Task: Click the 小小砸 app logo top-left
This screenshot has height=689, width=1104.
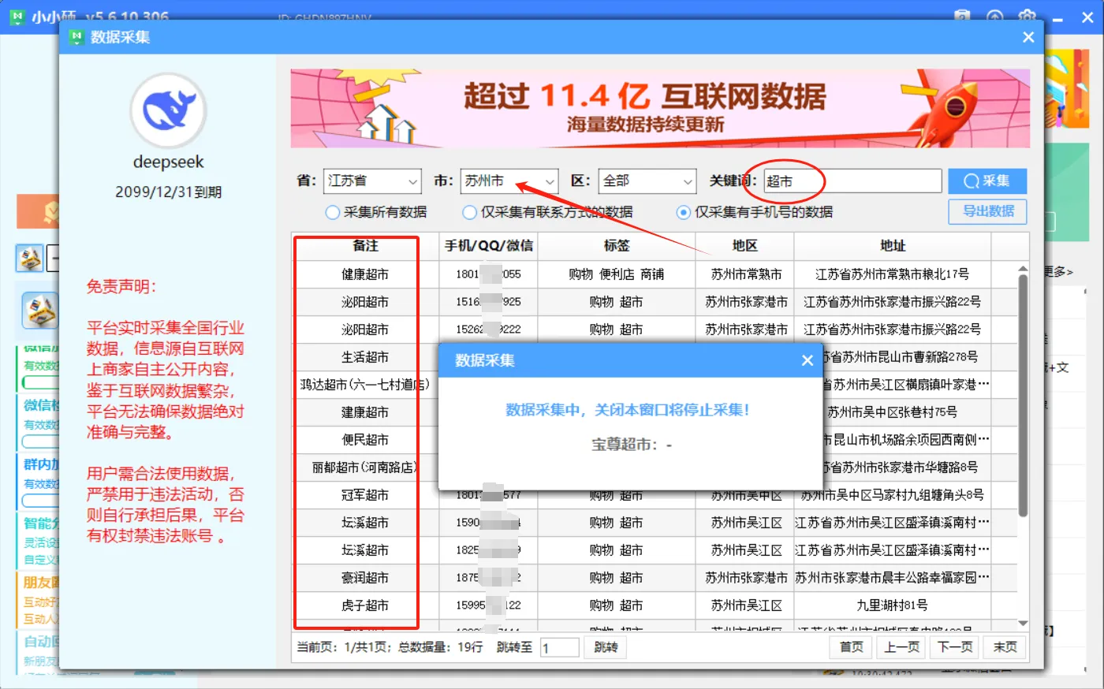Action: 17,16
